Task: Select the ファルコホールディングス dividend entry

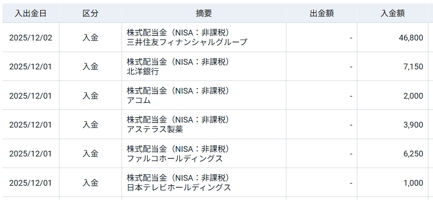Action: [174, 158]
